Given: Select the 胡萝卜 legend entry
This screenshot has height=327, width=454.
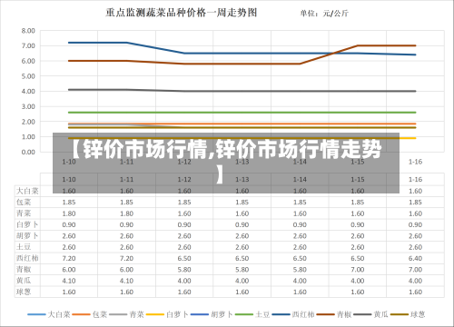Looking at the screenshot, I should (x=212, y=314).
